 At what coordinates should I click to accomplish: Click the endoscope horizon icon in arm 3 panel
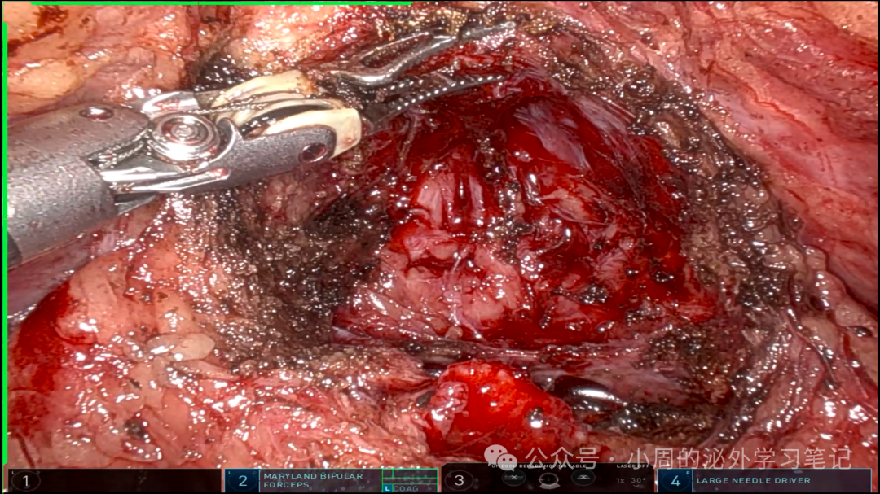coord(548,480)
